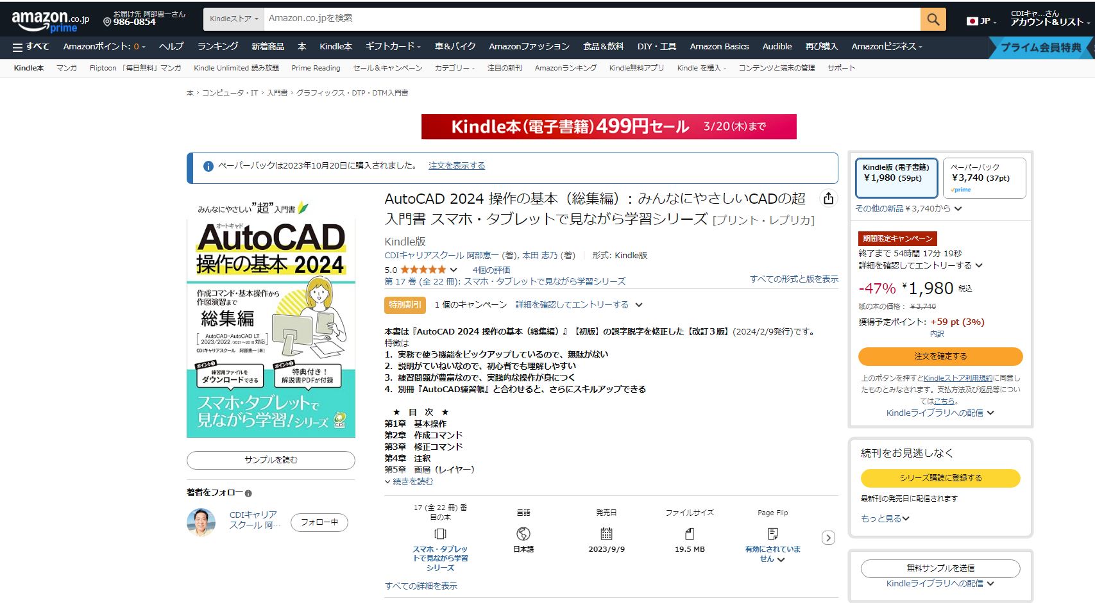
Task: Click the right arrow in details carousel
Action: pyautogui.click(x=828, y=538)
